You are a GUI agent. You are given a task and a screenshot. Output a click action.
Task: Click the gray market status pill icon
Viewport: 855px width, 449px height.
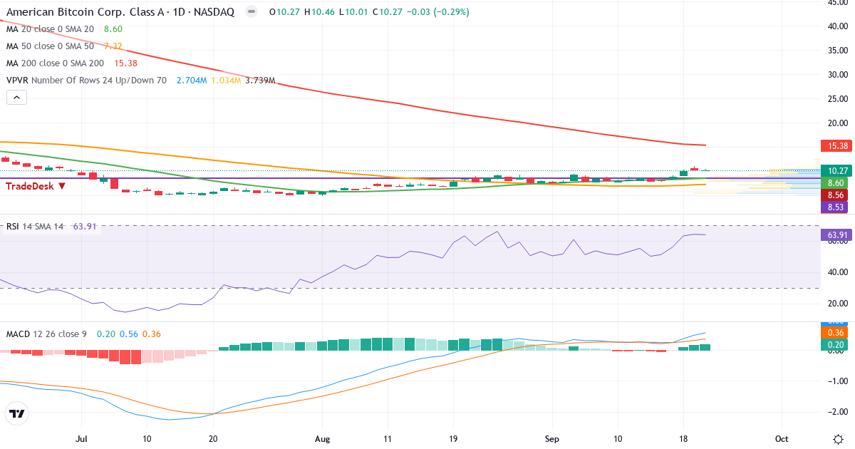pyautogui.click(x=251, y=13)
